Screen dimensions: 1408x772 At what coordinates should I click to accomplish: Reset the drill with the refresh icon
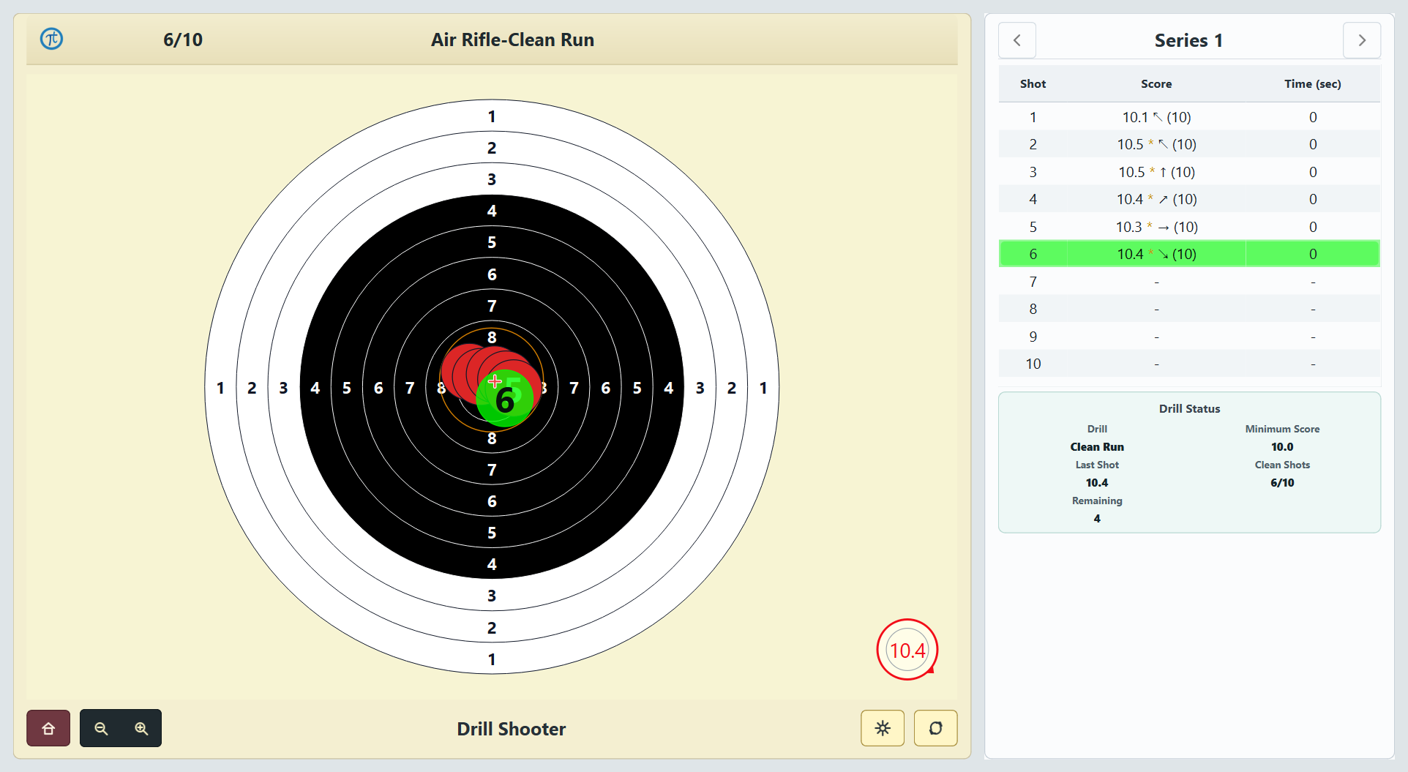pyautogui.click(x=935, y=728)
